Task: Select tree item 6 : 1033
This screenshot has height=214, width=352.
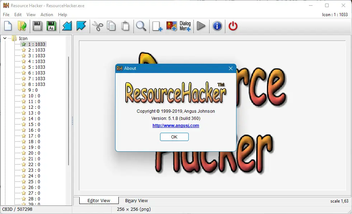Action: (37, 73)
